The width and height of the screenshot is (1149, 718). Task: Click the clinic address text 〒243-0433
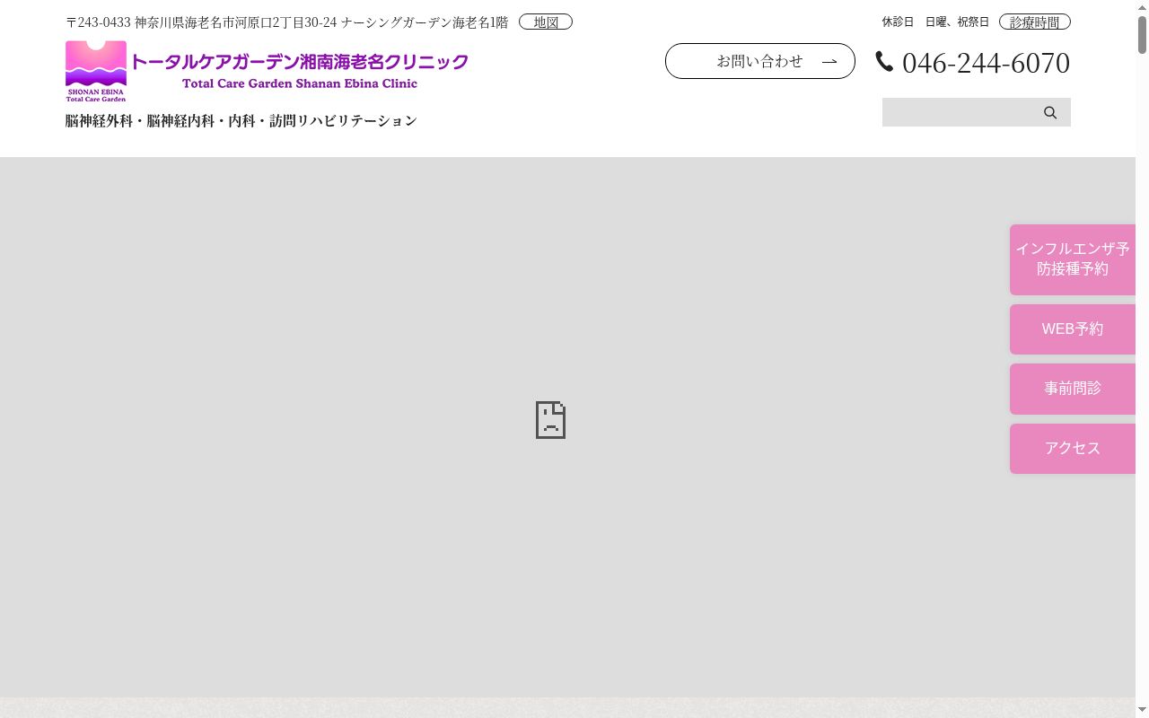287,22
